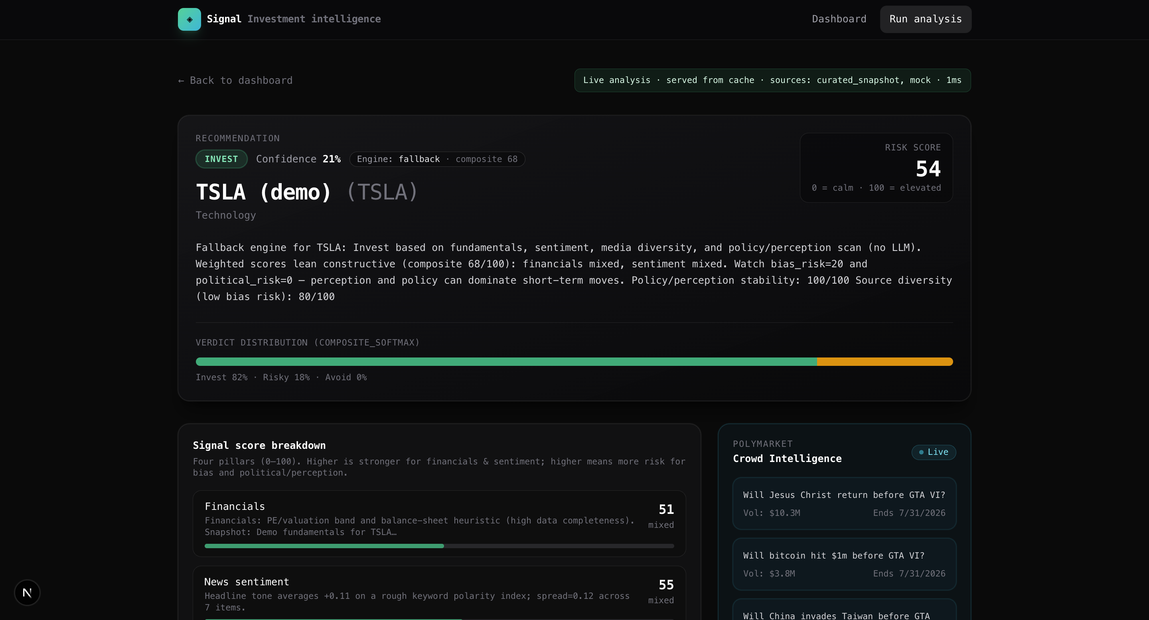Click the Signal Investment intelligence title
Screen dimensions: 1149x620
(294, 19)
